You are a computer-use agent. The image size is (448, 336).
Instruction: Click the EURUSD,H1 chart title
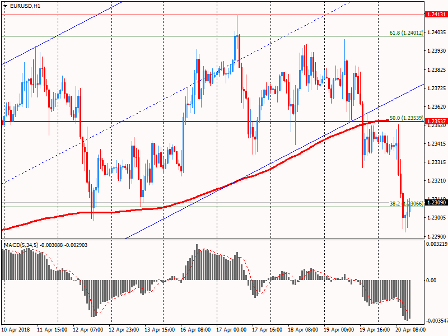[25, 6]
